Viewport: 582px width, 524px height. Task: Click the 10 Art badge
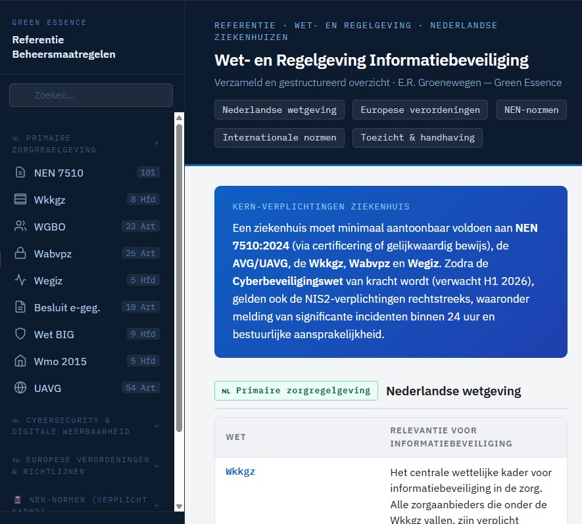click(141, 307)
